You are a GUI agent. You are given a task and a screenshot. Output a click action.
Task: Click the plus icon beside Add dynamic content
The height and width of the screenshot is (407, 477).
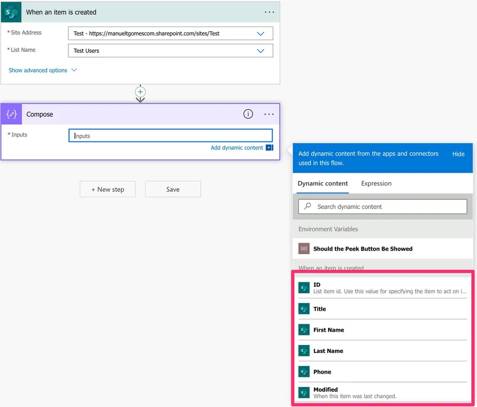pos(269,148)
